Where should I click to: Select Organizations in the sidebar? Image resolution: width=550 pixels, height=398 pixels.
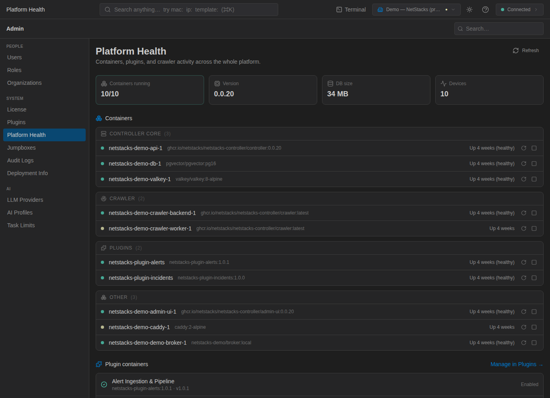[44, 83]
